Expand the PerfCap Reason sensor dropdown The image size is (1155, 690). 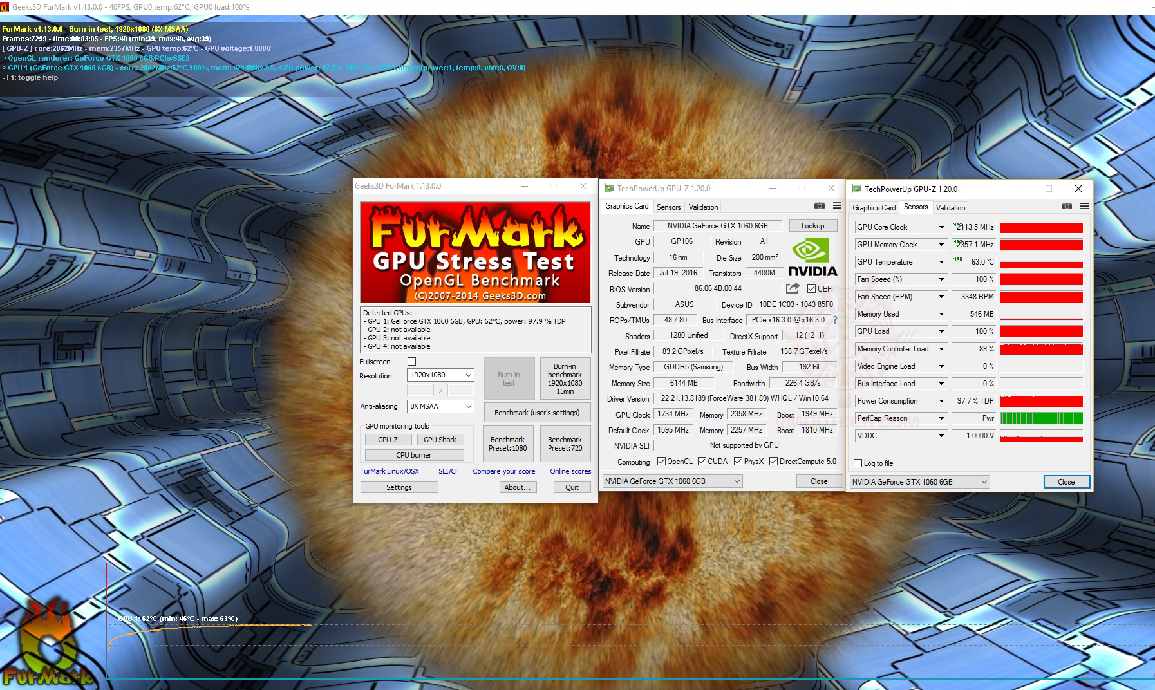(941, 418)
